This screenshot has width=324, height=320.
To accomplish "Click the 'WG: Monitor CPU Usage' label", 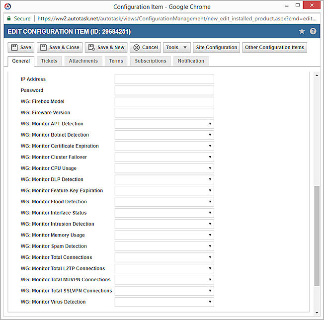I will pyautogui.click(x=49, y=168).
